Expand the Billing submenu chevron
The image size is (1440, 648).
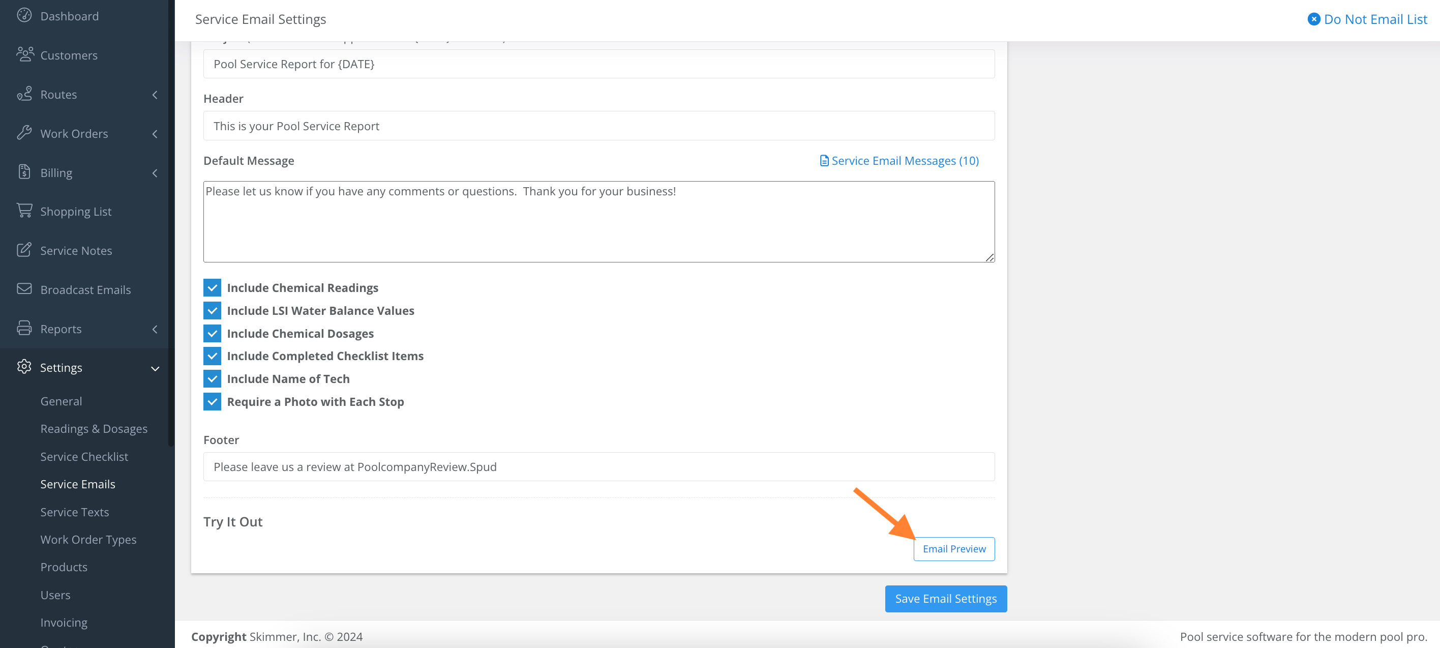click(x=155, y=173)
